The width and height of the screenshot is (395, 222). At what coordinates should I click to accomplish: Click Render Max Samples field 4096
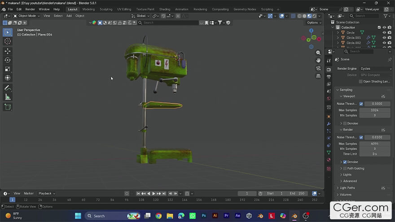(x=375, y=144)
